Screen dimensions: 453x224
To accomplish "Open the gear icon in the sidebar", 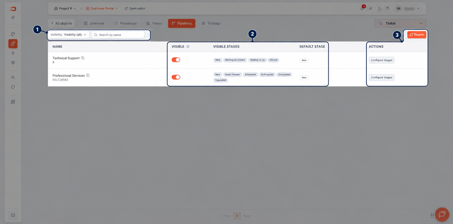I will tap(13, 62).
